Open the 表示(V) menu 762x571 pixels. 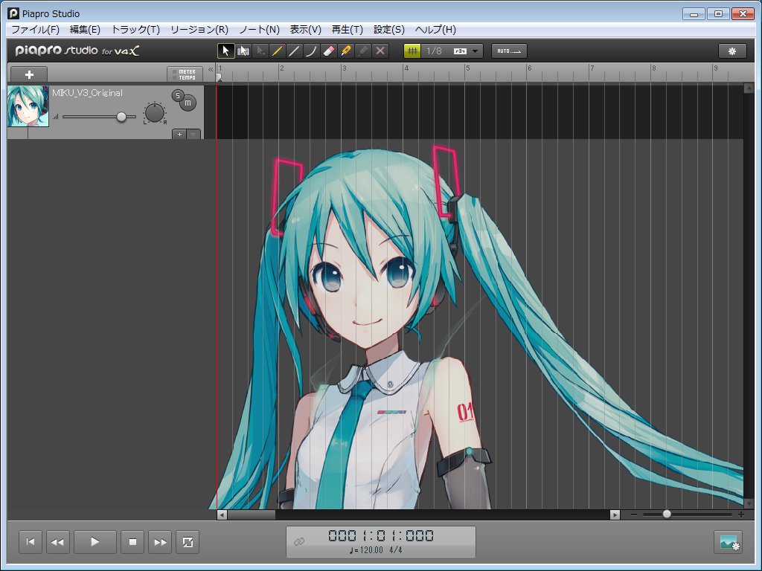pos(306,30)
